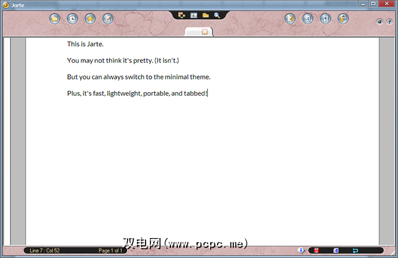The height and width of the screenshot is (258, 398).
Task: Open the paint bucket tools icon
Action: click(x=343, y=19)
